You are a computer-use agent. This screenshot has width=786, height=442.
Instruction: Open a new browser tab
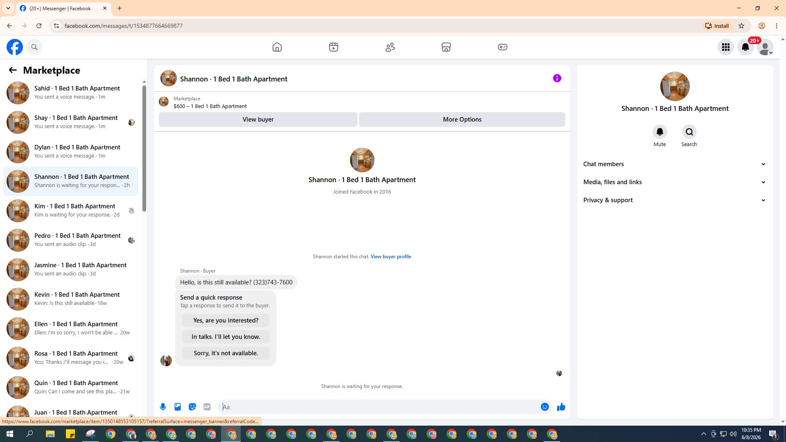click(x=120, y=8)
